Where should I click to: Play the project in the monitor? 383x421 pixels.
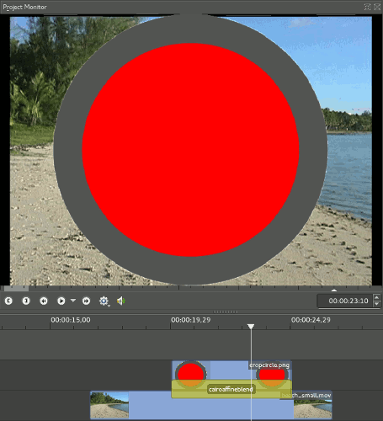[x=61, y=301]
